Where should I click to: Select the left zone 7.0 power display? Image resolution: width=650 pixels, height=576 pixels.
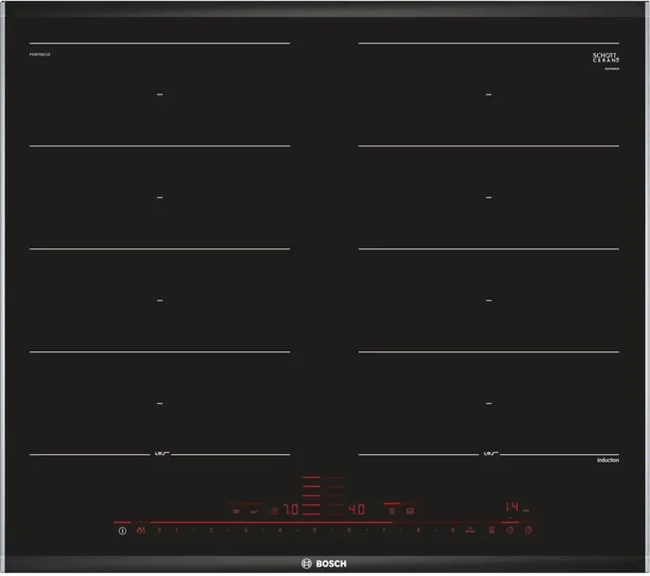coord(291,510)
